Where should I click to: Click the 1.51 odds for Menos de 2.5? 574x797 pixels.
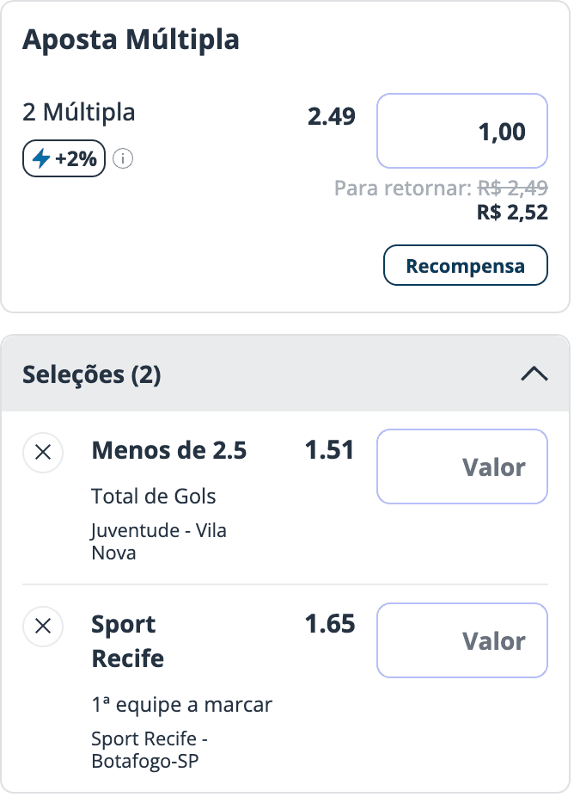(329, 450)
